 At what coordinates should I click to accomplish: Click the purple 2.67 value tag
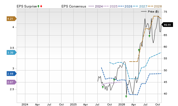pyautogui.click(x=11, y=82)
